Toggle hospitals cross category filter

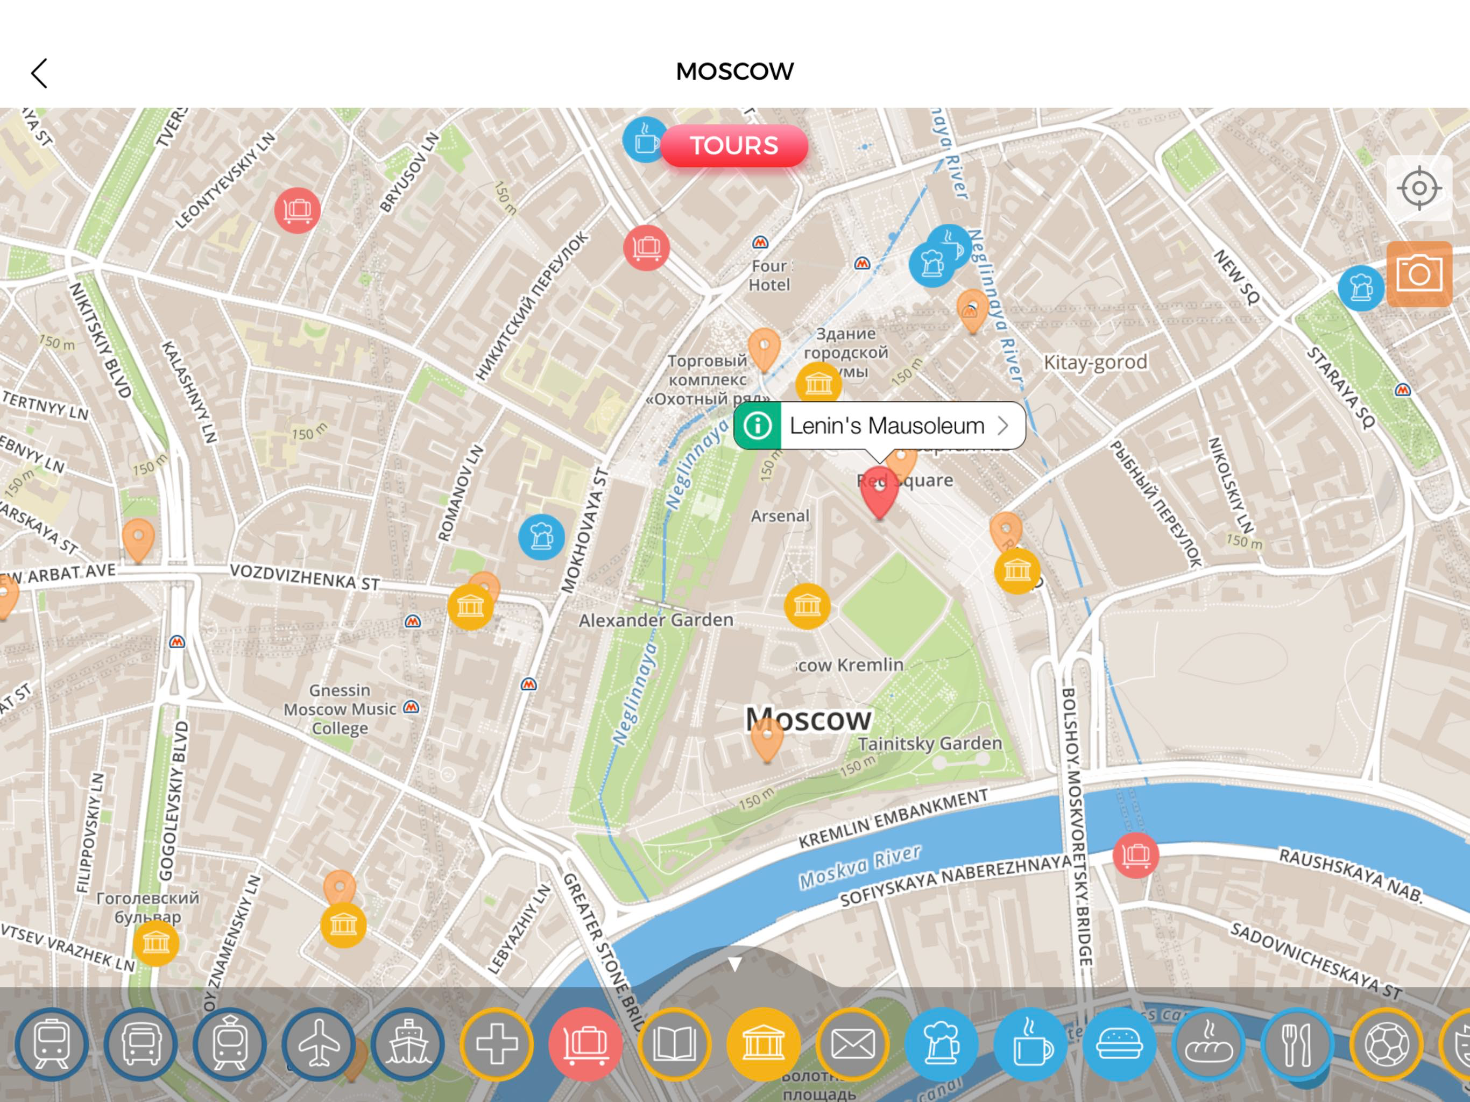click(497, 1043)
